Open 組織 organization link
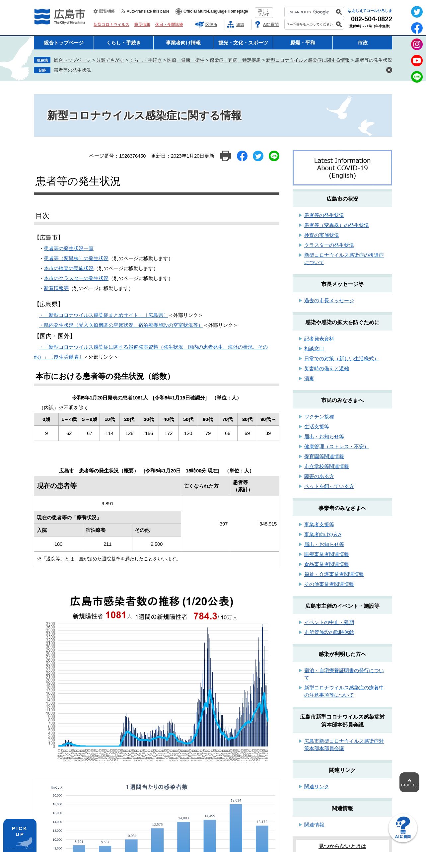This screenshot has height=852, width=426. pos(236,25)
